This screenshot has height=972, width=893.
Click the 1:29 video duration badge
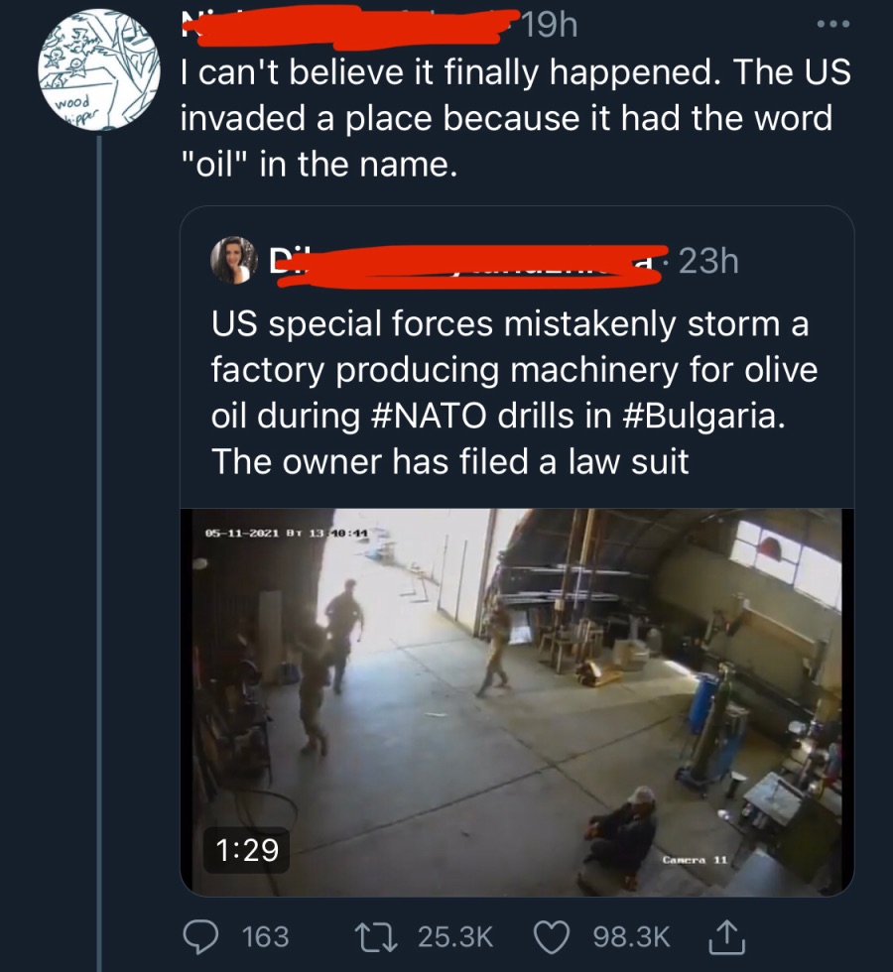click(x=248, y=850)
